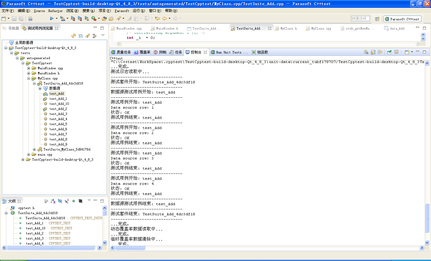Click the console horizontal scrollbar thumb

[x=130, y=248]
